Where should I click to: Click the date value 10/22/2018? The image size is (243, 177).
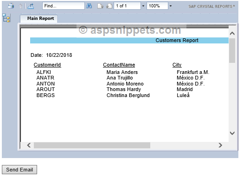pyautogui.click(x=59, y=55)
